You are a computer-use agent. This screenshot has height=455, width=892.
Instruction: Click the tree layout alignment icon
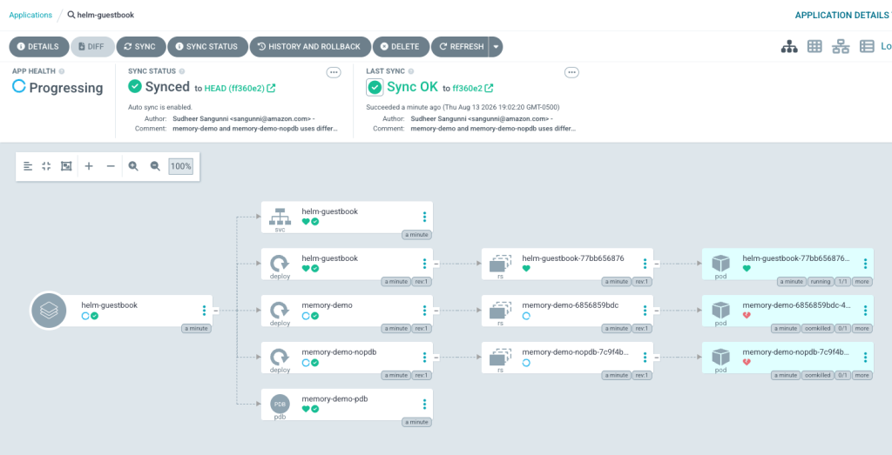tap(28, 166)
